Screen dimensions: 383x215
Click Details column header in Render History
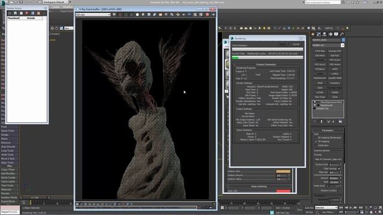31,18
